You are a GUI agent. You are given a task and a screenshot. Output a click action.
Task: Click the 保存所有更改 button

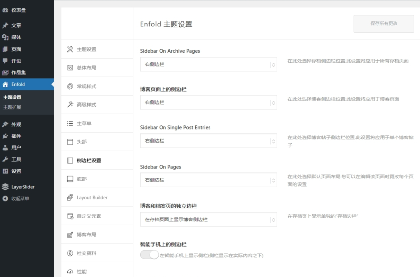coord(384,24)
